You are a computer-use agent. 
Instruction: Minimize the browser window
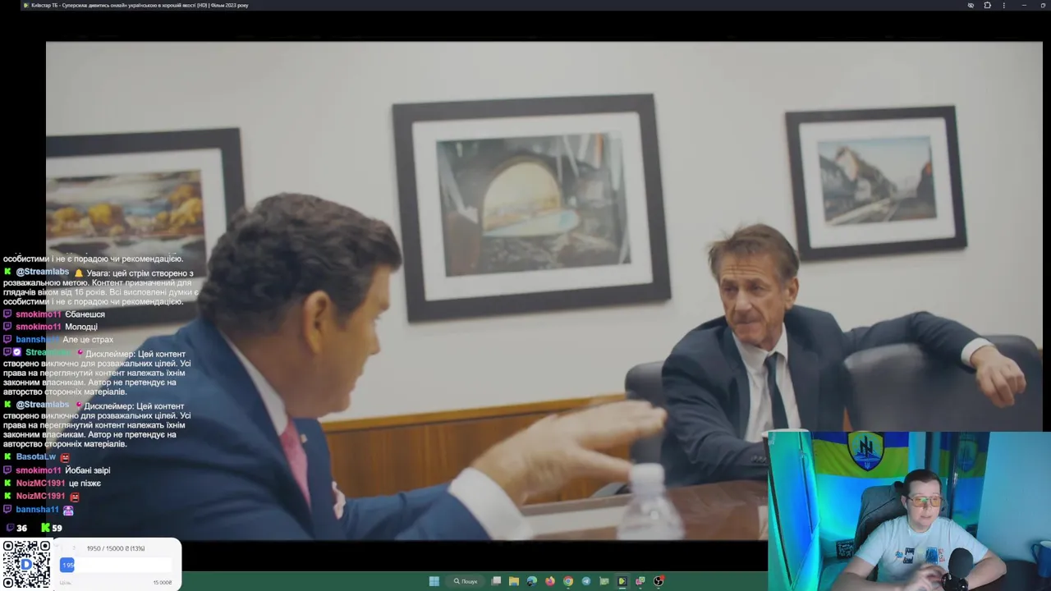1023,5
